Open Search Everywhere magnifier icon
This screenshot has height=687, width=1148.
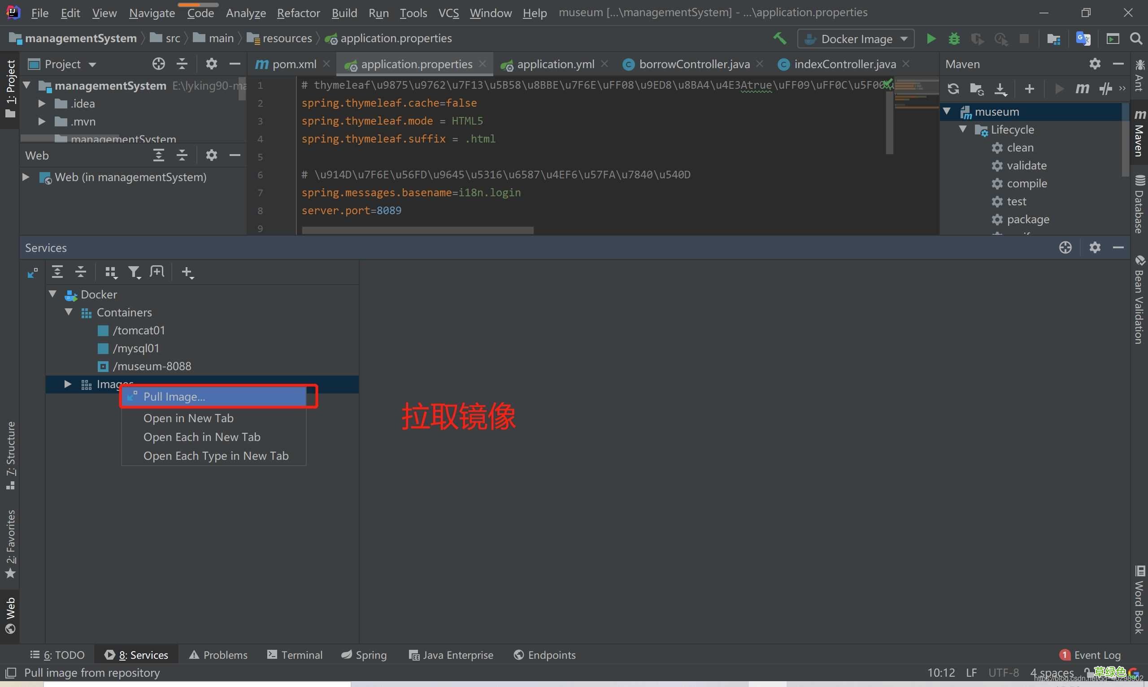(x=1136, y=39)
